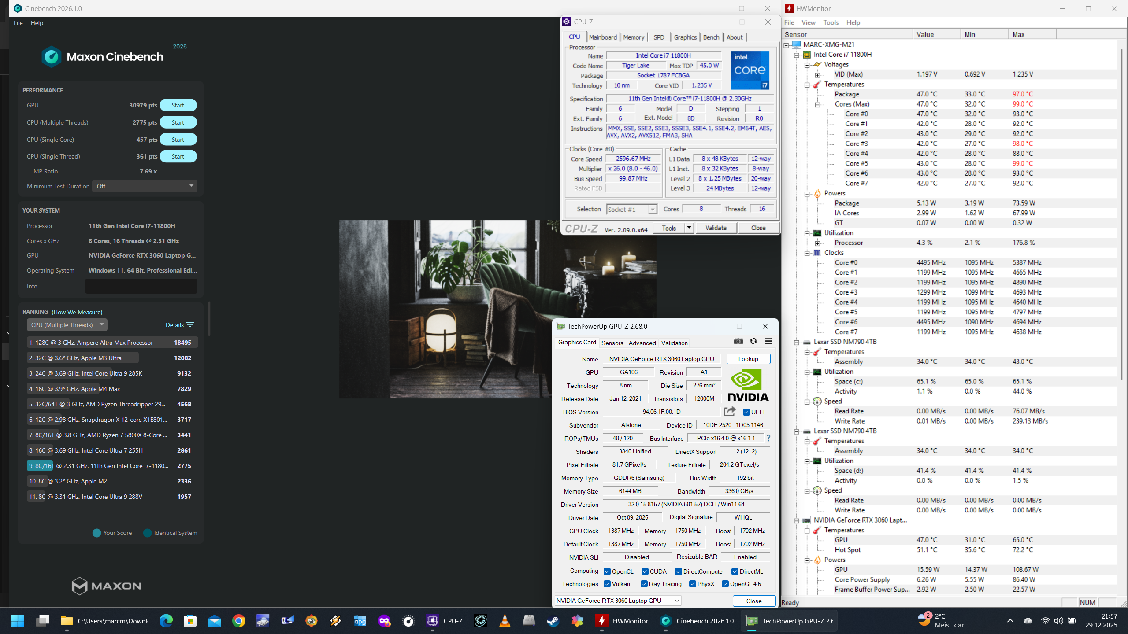Viewport: 1128px width, 634px height.
Task: Switch to the Sensors tab in GPU-Z
Action: (x=612, y=343)
